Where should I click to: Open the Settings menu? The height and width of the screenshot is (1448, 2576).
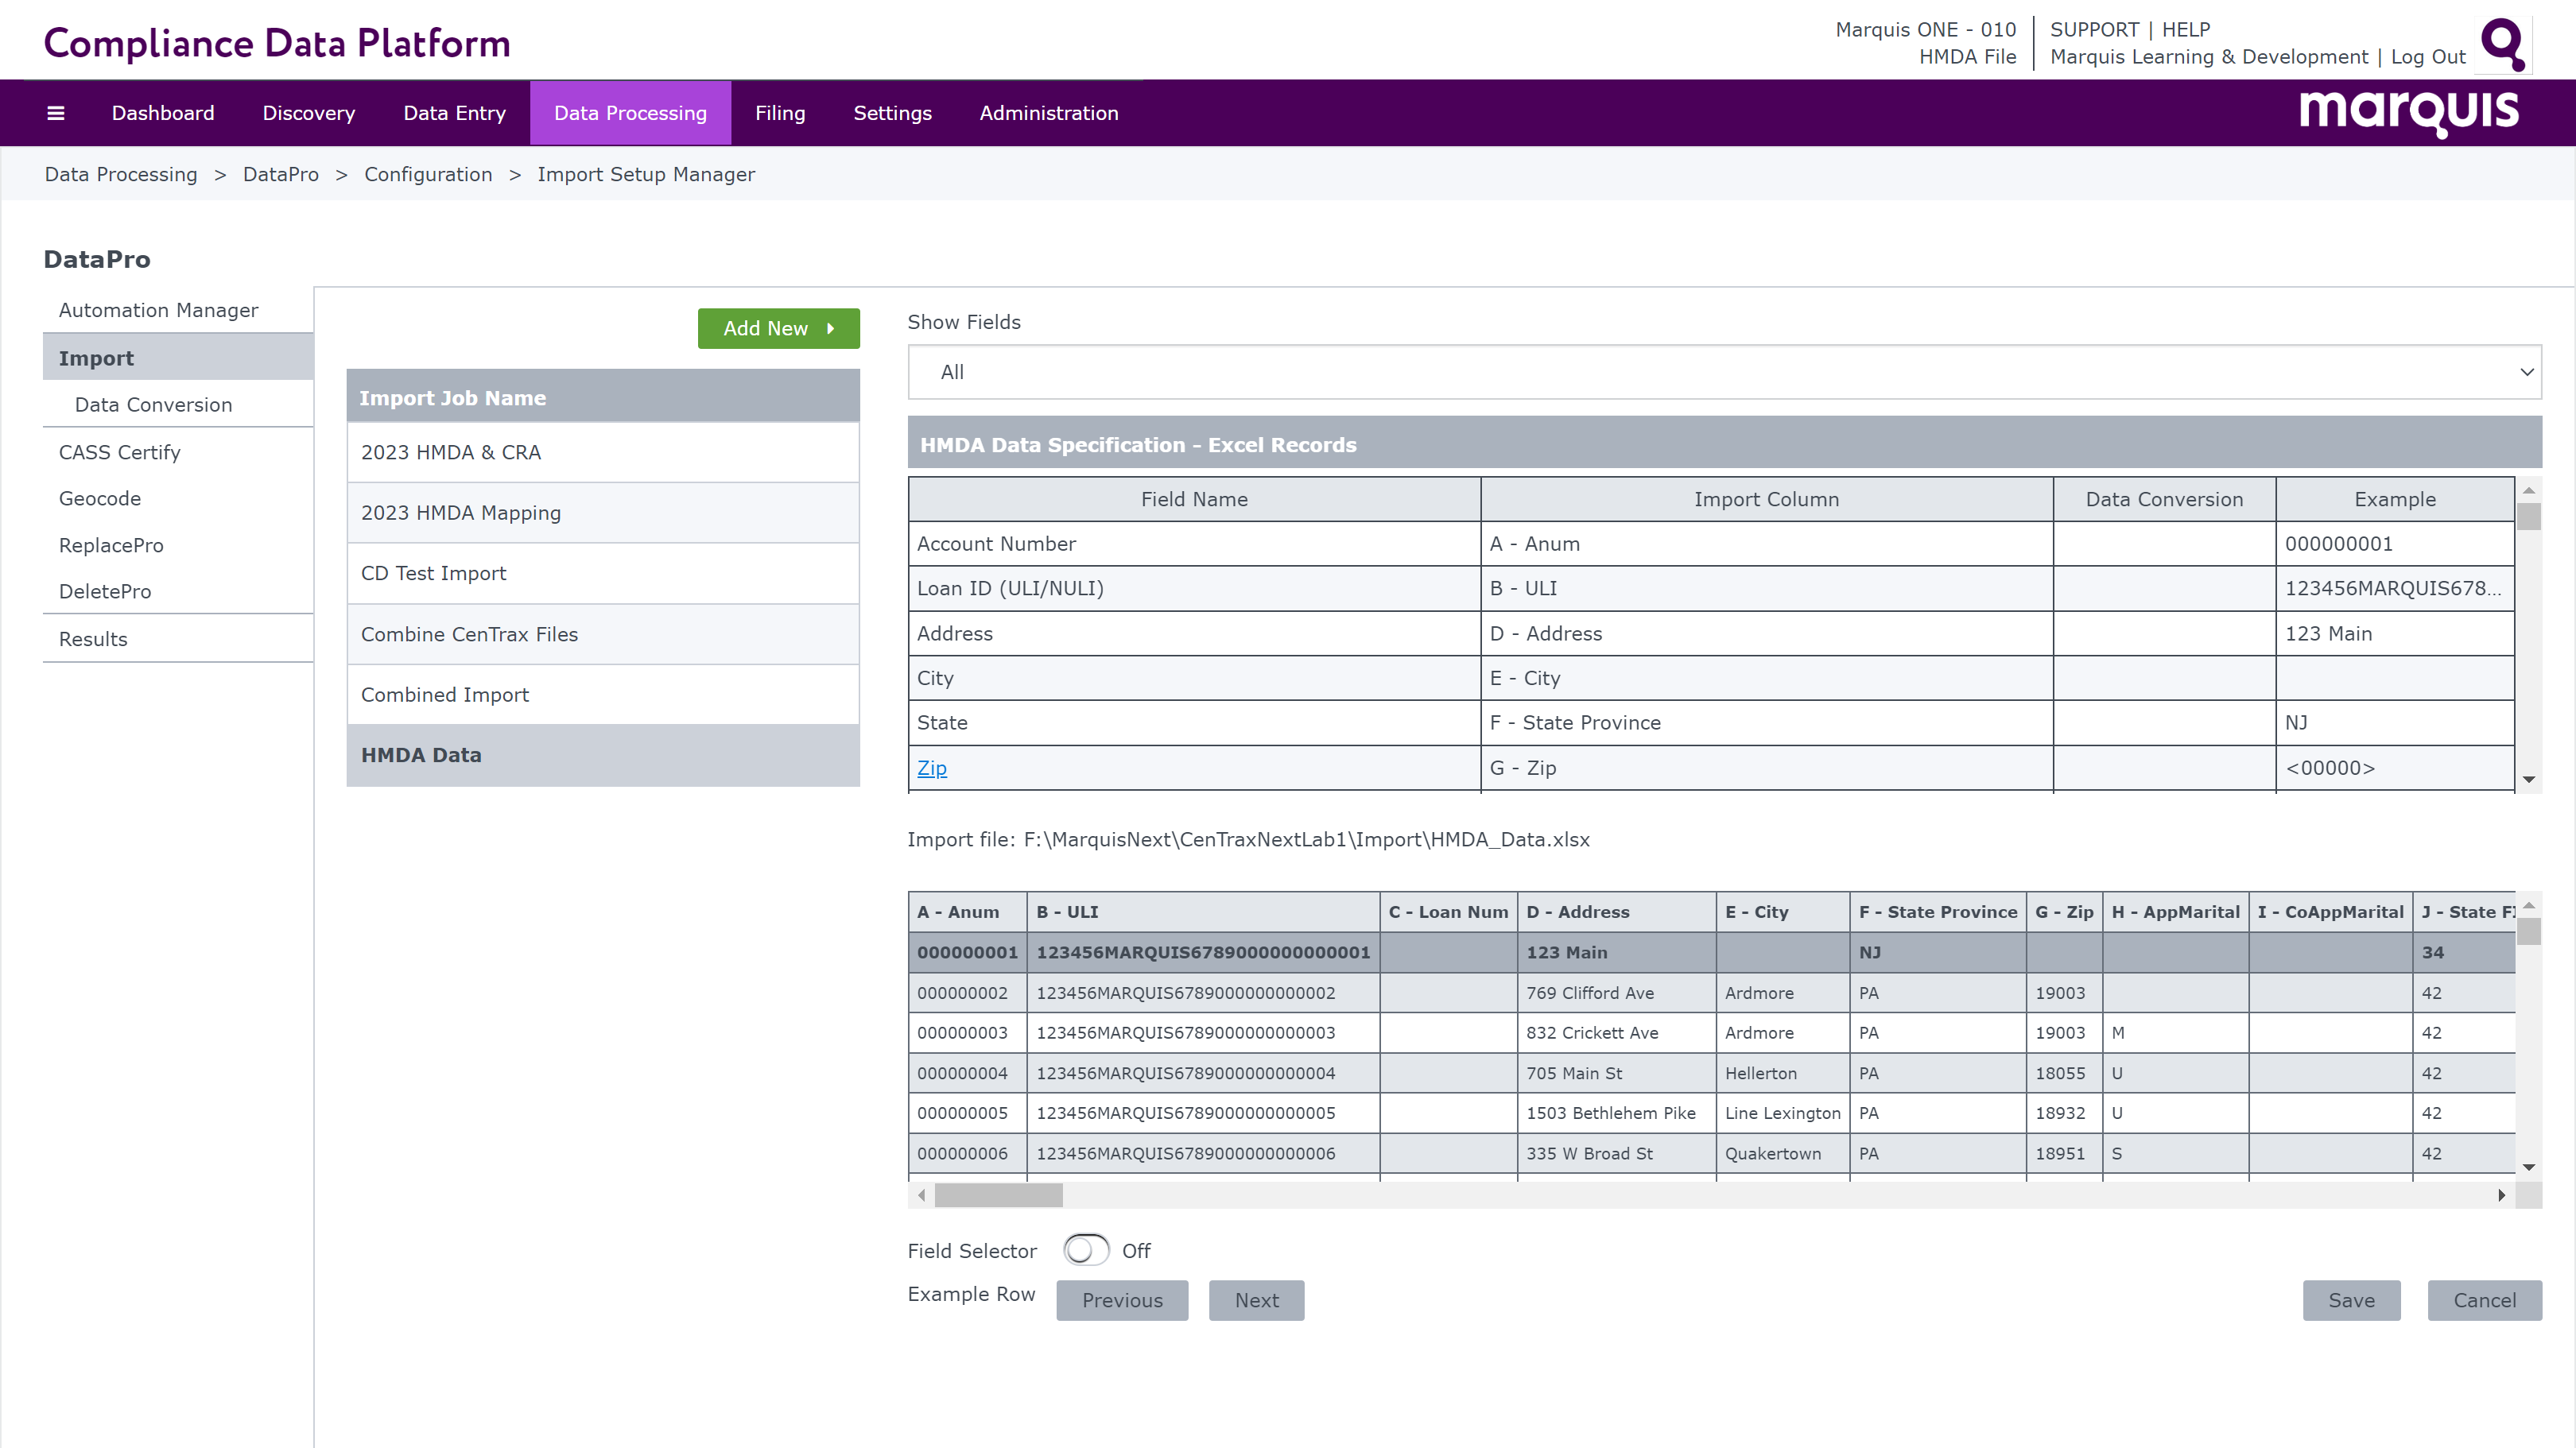click(x=892, y=113)
